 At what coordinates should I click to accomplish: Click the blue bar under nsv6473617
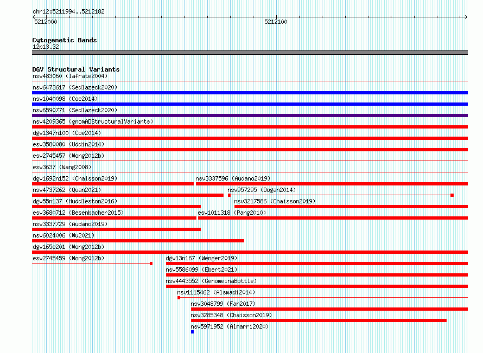(250, 93)
